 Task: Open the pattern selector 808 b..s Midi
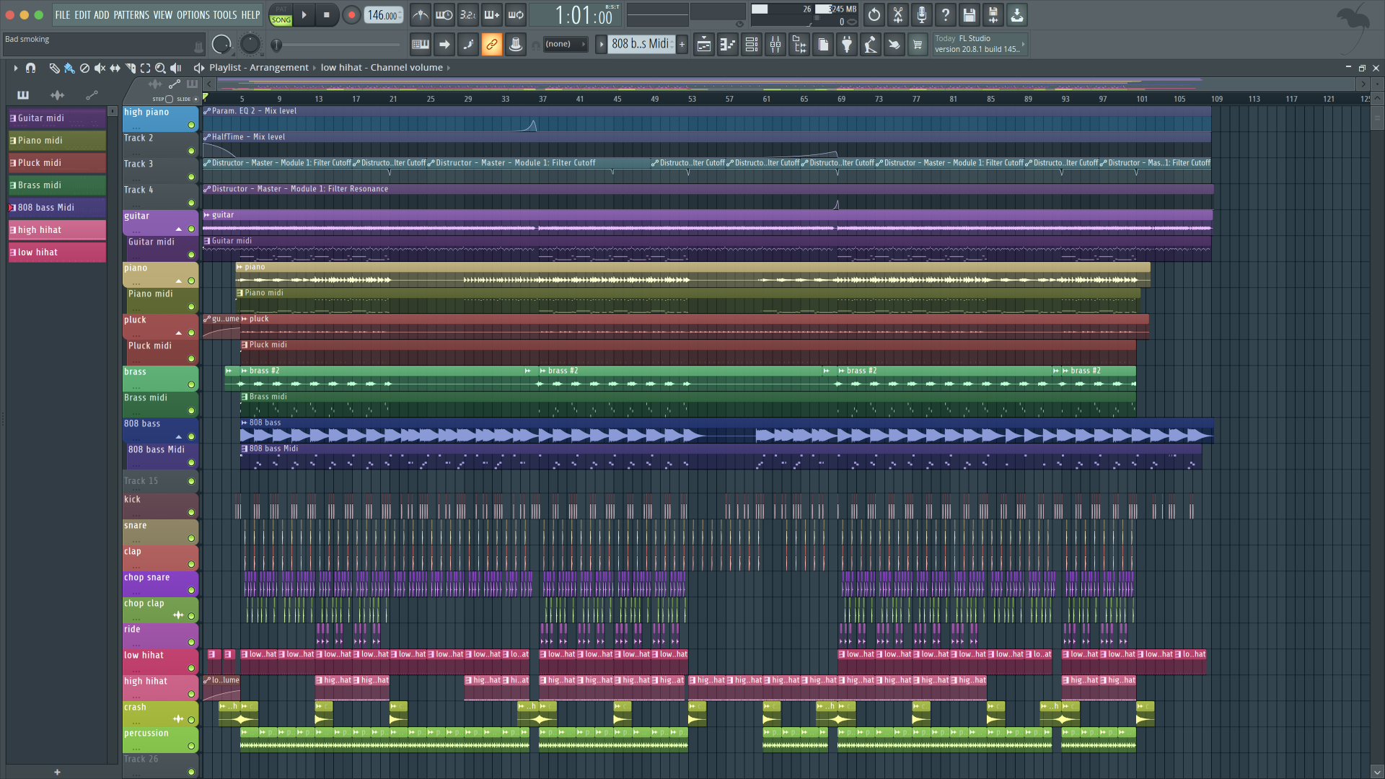[641, 44]
